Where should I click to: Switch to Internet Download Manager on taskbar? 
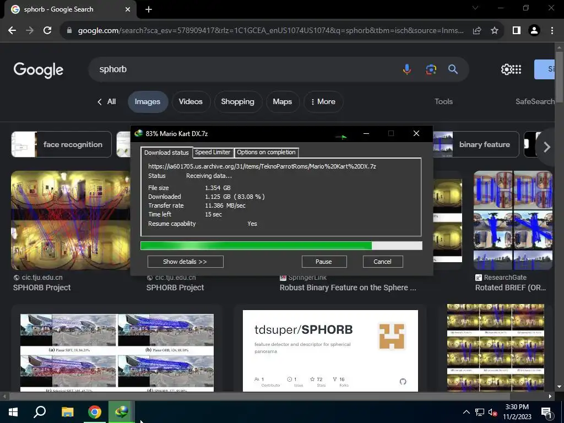point(122,412)
